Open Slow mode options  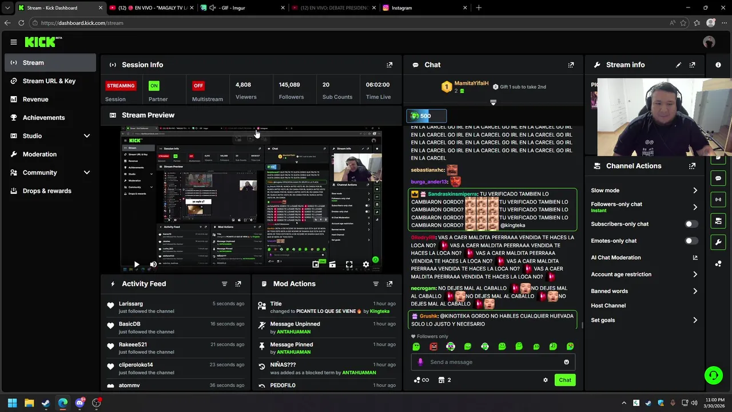(x=645, y=191)
